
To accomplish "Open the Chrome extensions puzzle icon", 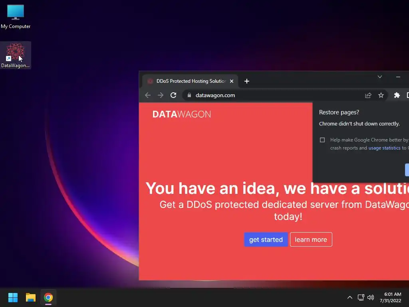I will tap(397, 95).
